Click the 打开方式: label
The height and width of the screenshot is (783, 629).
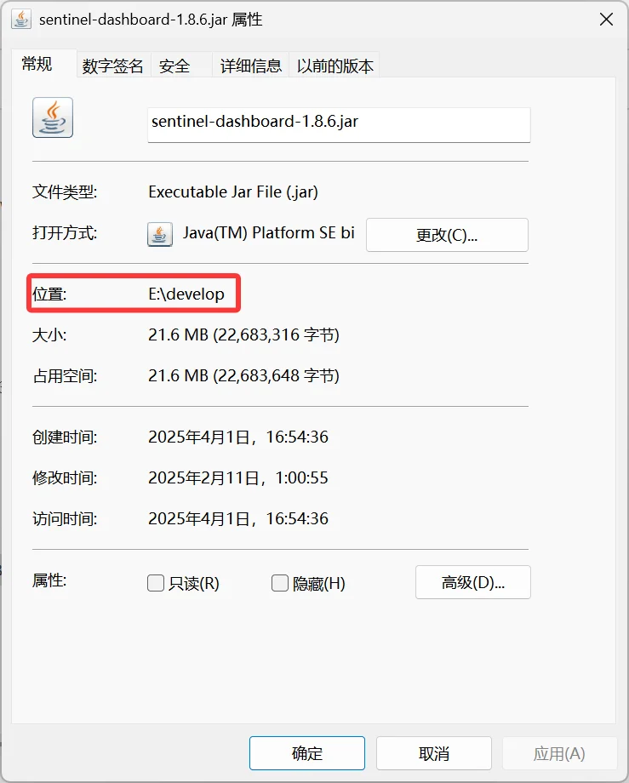coord(65,232)
